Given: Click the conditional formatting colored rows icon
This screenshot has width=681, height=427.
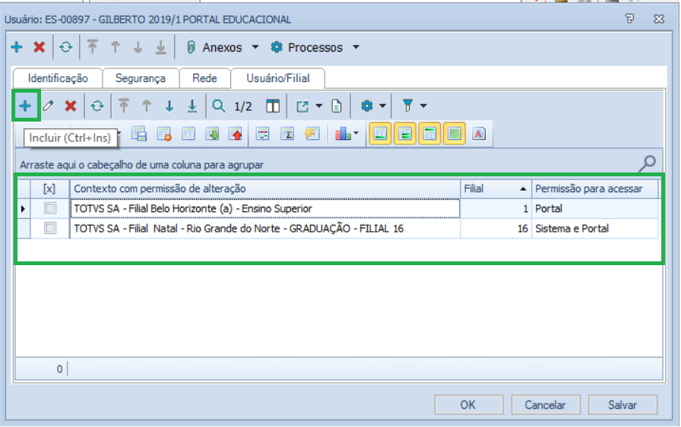Looking at the screenshot, I should tap(263, 134).
